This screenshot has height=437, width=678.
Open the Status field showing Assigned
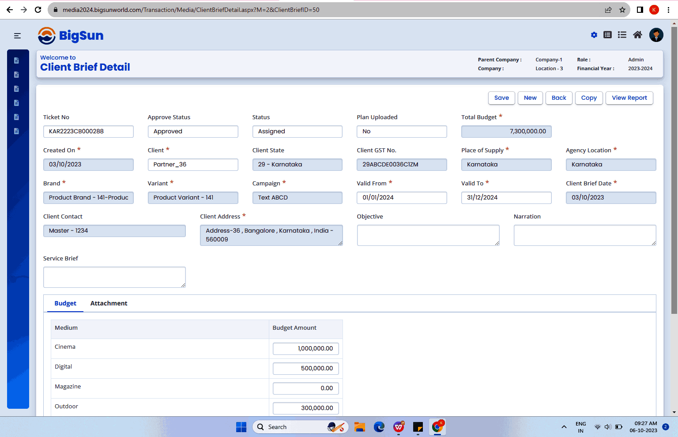click(297, 132)
